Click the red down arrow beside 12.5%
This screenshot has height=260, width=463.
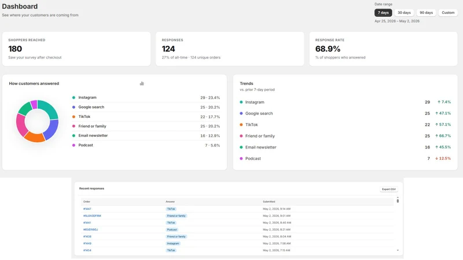437,158
